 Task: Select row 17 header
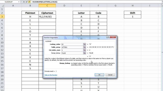click(x=2, y=68)
